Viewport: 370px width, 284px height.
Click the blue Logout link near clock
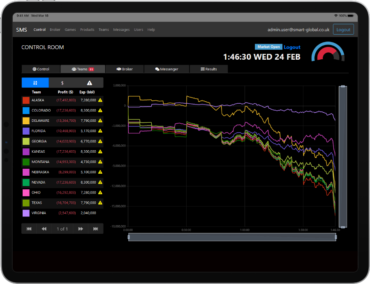pos(292,47)
